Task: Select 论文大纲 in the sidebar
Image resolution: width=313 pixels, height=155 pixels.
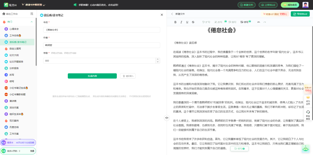Action: pos(17,55)
